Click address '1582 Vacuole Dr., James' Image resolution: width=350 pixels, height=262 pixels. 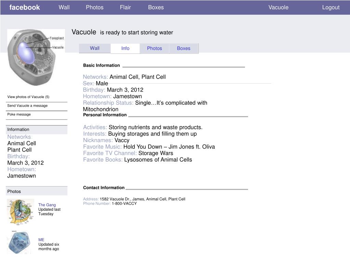click(122, 199)
